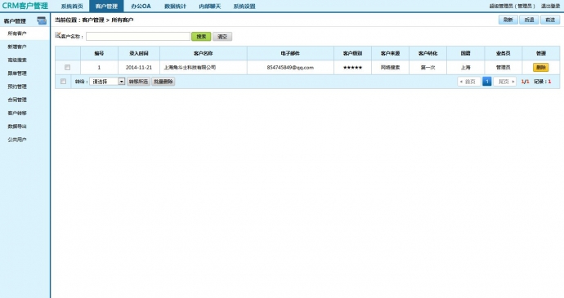The image size is (564, 298).
Task: Open the 系统设置 tab
Action: (x=244, y=6)
